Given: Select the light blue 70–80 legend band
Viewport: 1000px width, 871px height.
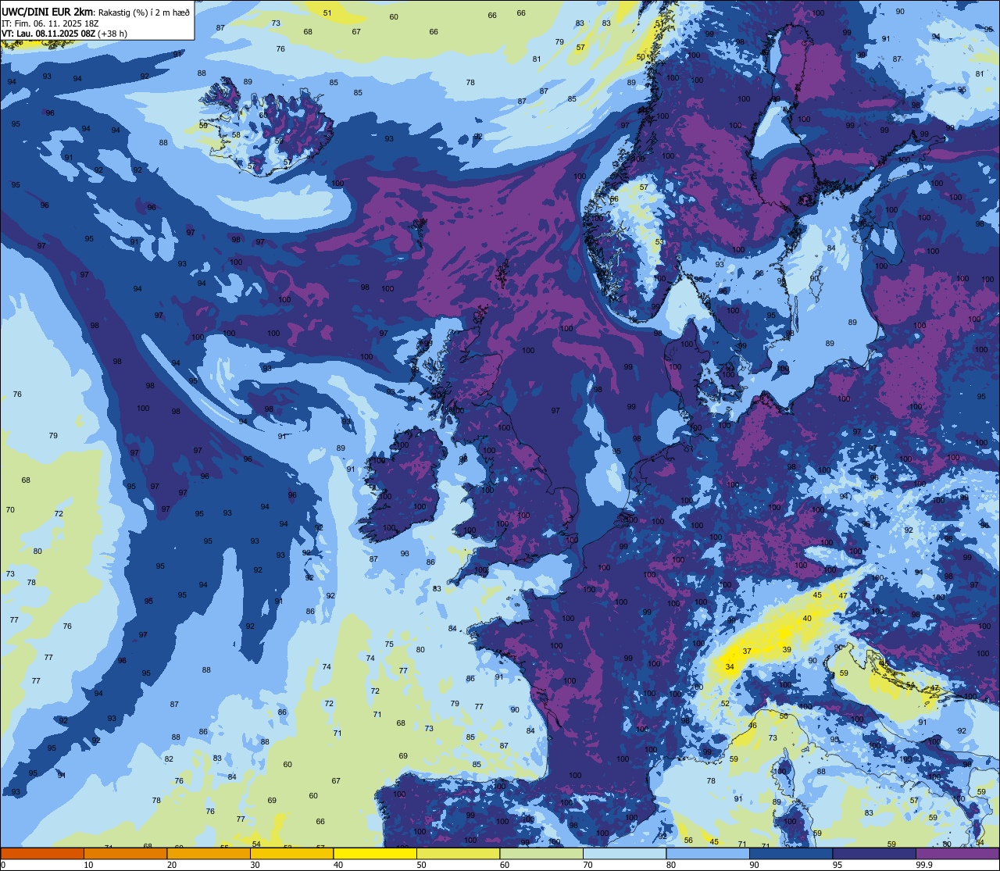Looking at the screenshot, I should click(x=625, y=853).
